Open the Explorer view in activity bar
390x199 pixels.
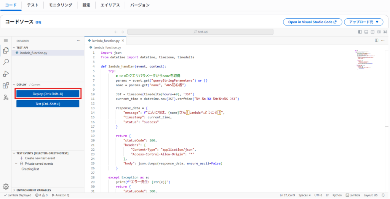click(x=6, y=51)
